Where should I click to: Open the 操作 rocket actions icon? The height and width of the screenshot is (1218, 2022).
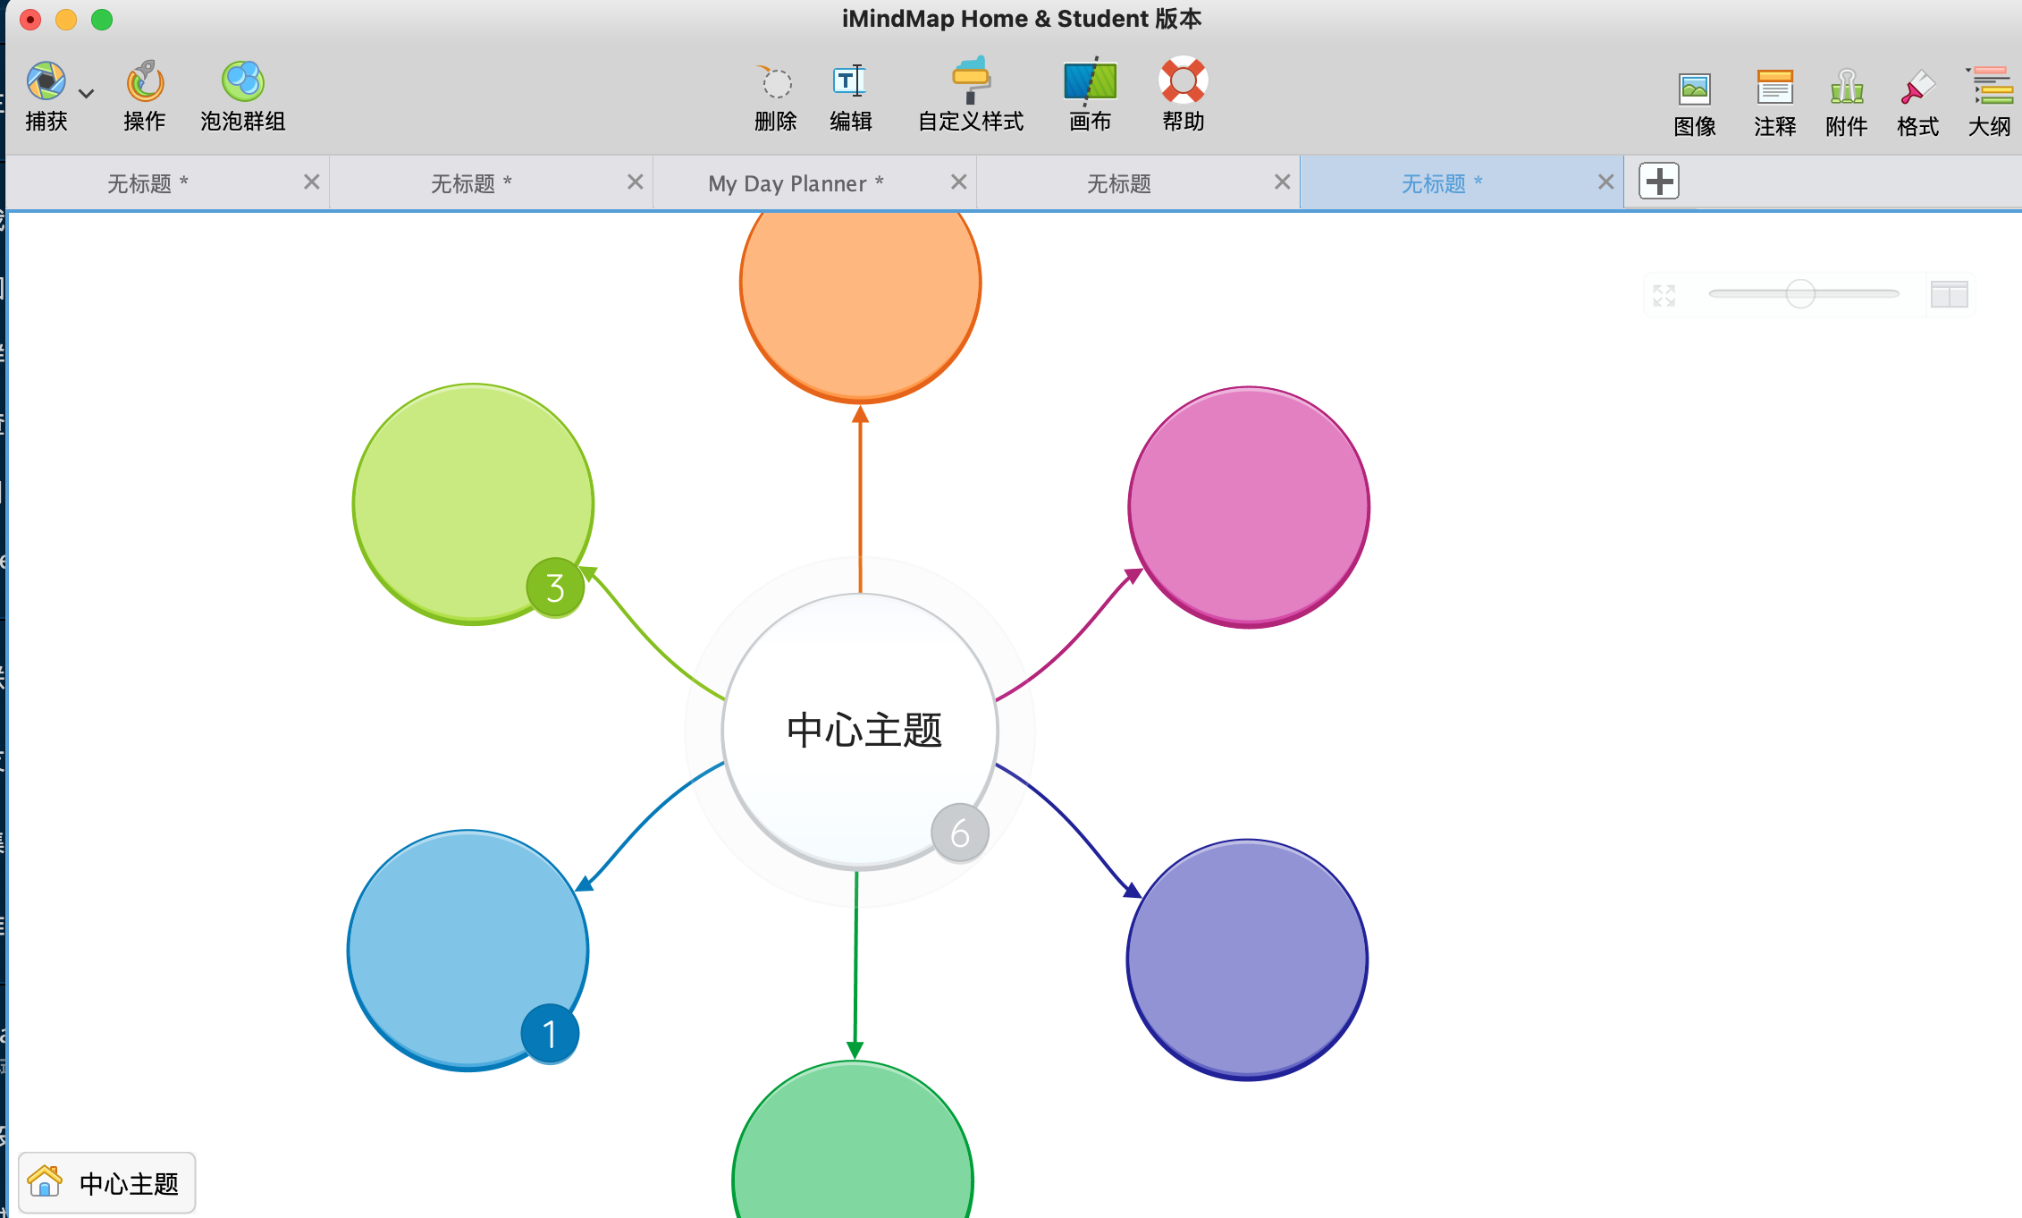click(x=145, y=81)
